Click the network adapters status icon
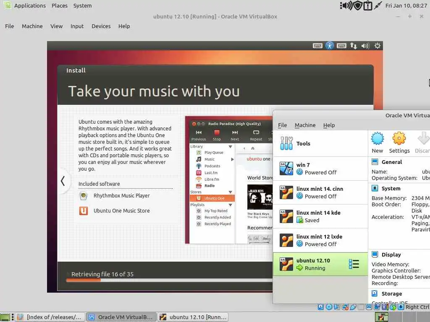This screenshot has height=322, width=430. 345,307
